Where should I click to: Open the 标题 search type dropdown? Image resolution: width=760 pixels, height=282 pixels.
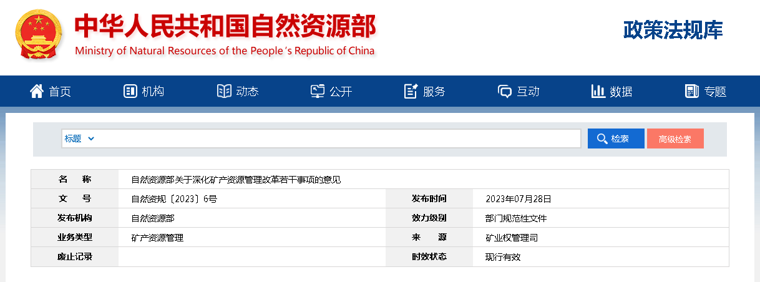tap(79, 139)
